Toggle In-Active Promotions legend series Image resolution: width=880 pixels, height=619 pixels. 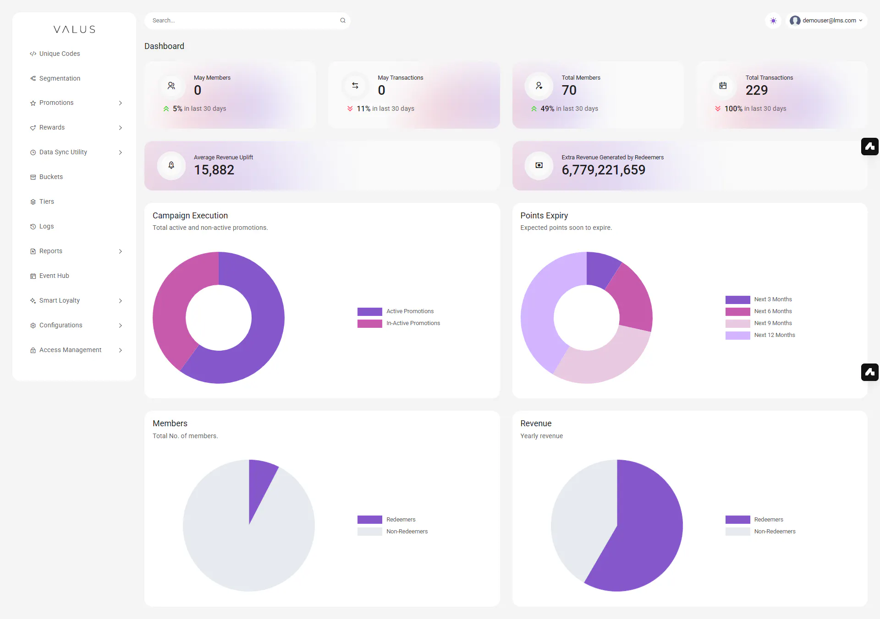[399, 323]
